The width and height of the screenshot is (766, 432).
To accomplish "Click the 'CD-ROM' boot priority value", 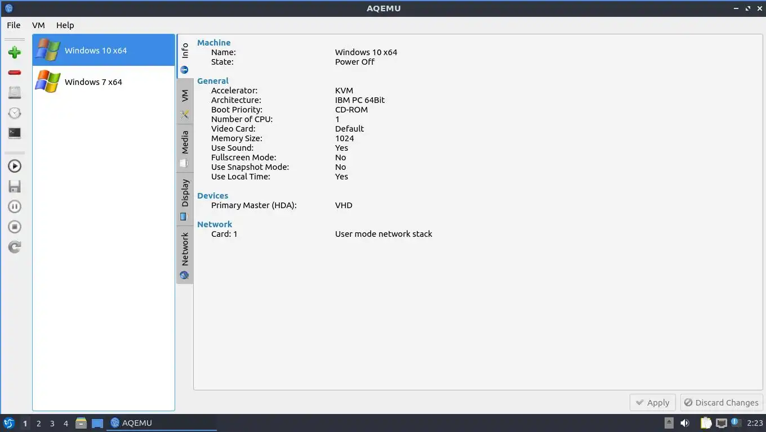I will click(351, 110).
